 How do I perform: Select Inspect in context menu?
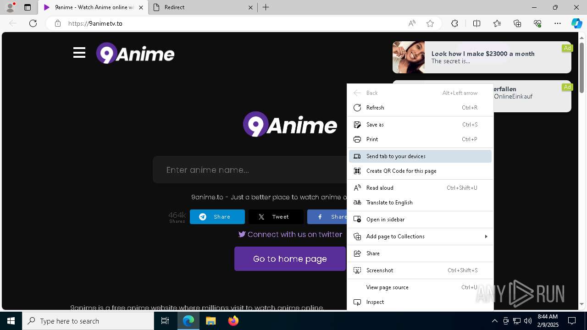(x=420, y=302)
